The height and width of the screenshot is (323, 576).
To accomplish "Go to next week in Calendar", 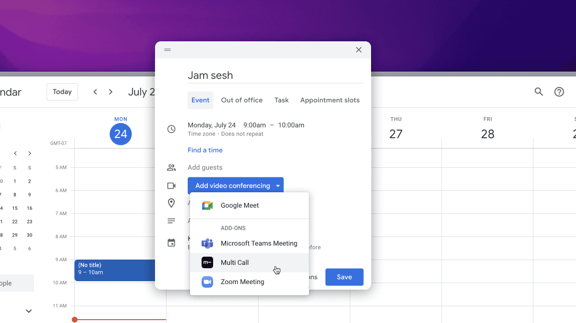I will tap(111, 92).
